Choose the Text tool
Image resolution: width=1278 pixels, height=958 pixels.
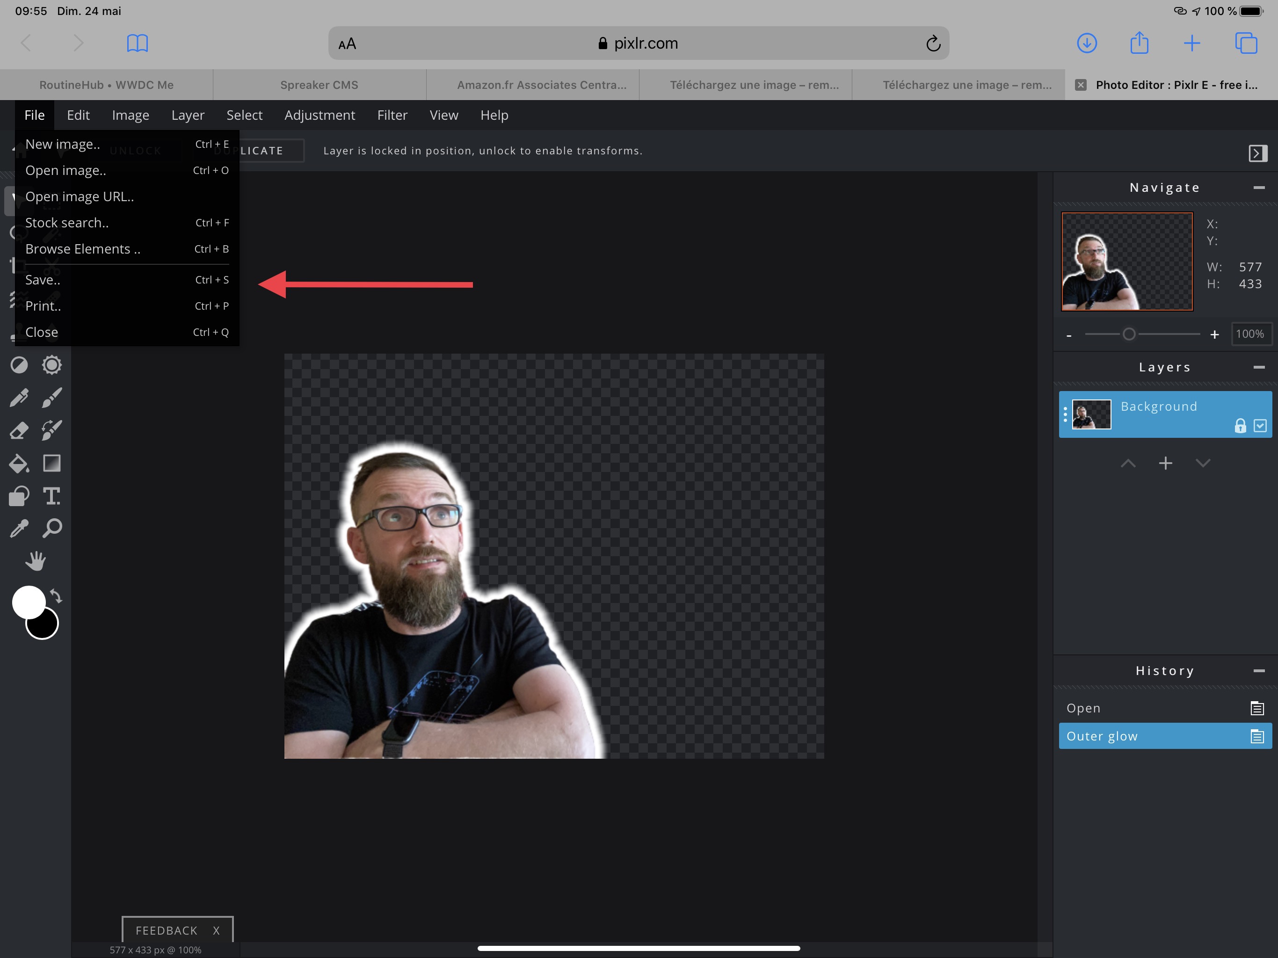52,496
